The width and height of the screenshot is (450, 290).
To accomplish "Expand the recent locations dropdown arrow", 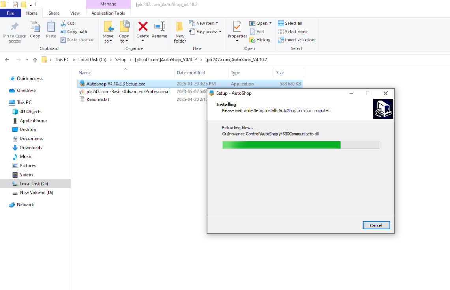I will click(27, 59).
